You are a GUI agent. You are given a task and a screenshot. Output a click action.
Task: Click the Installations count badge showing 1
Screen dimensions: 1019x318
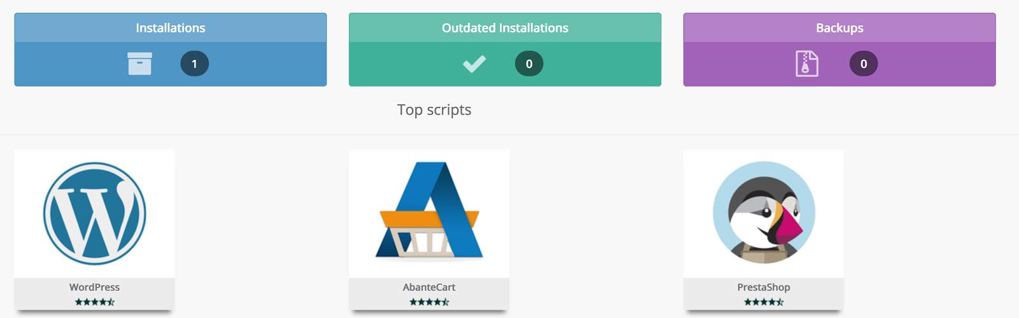194,64
